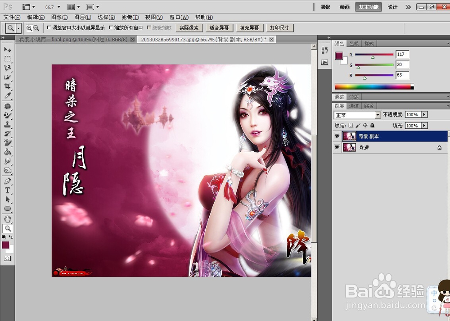Click the color spectrum ramp bar
This screenshot has height=321, width=450.
(x=374, y=86)
